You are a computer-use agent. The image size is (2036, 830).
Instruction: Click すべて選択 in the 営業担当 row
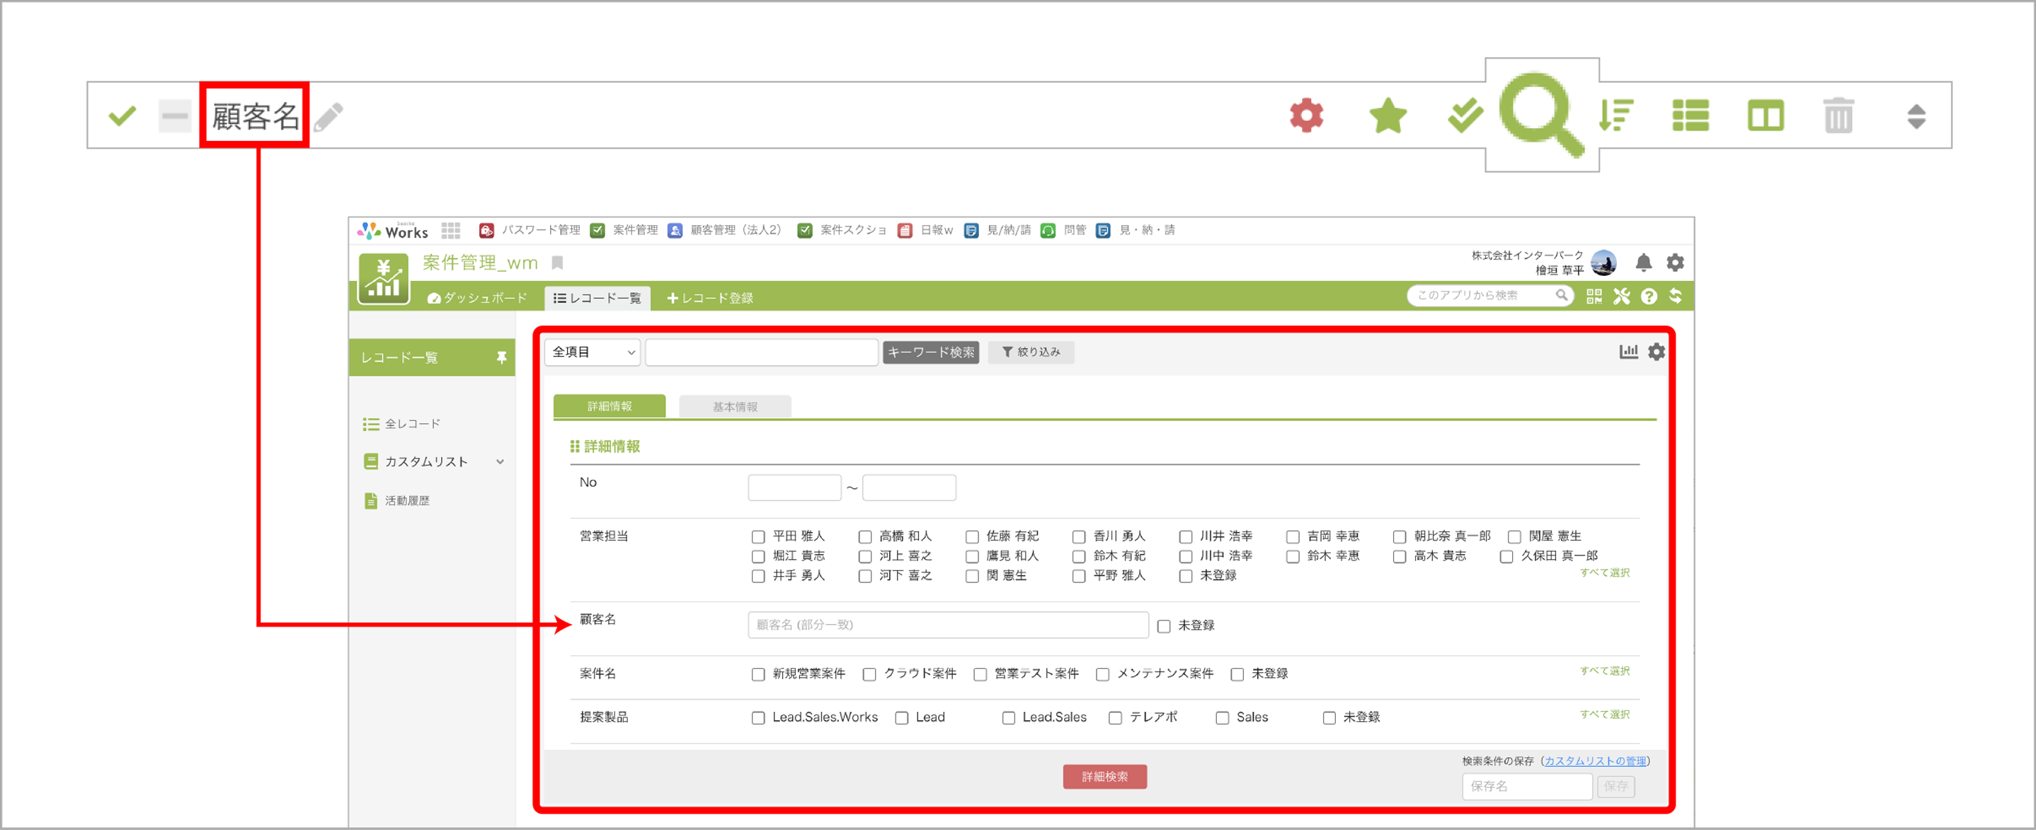coord(1604,573)
